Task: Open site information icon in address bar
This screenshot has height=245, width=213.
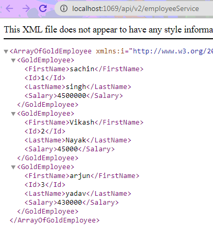Action: pyautogui.click(x=64, y=8)
